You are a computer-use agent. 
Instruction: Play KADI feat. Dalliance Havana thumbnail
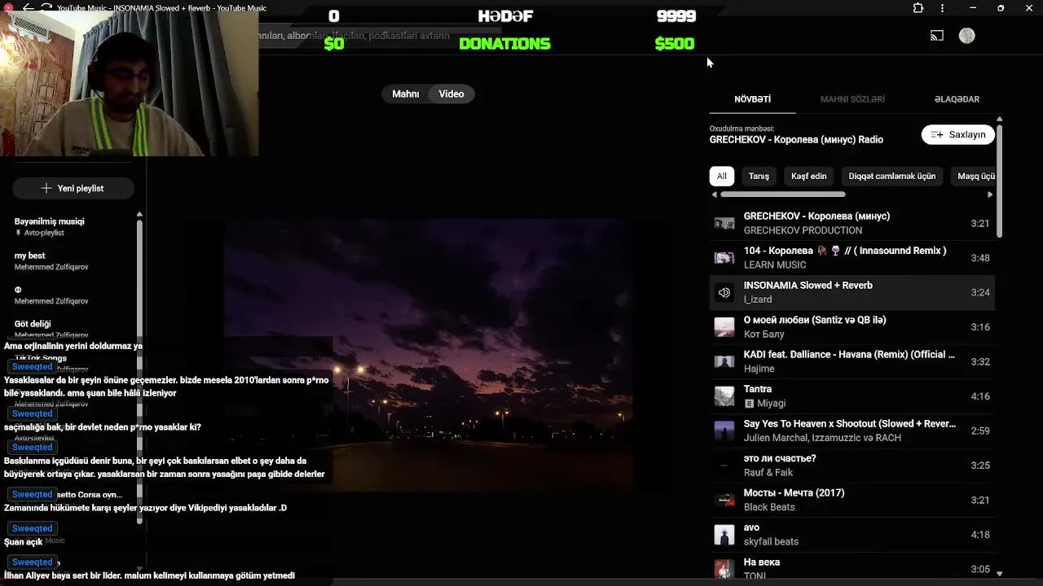pyautogui.click(x=724, y=361)
